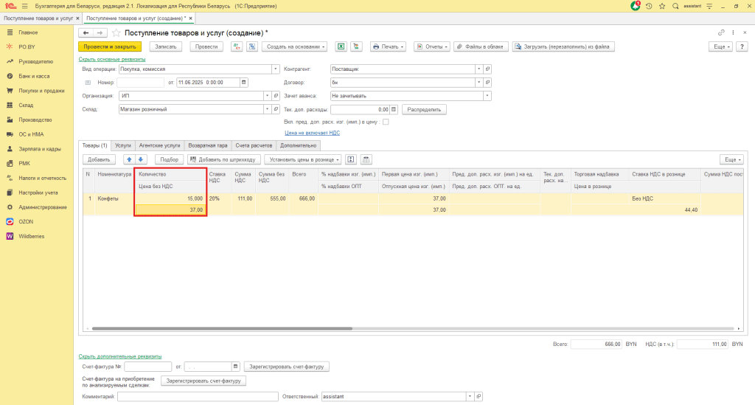
Task: Open the Ответственный record icon
Action: coord(479,396)
